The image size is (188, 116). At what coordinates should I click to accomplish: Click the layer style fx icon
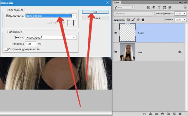(151, 114)
